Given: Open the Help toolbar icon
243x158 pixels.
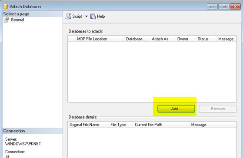Looking at the screenshot, I should 93,16.
